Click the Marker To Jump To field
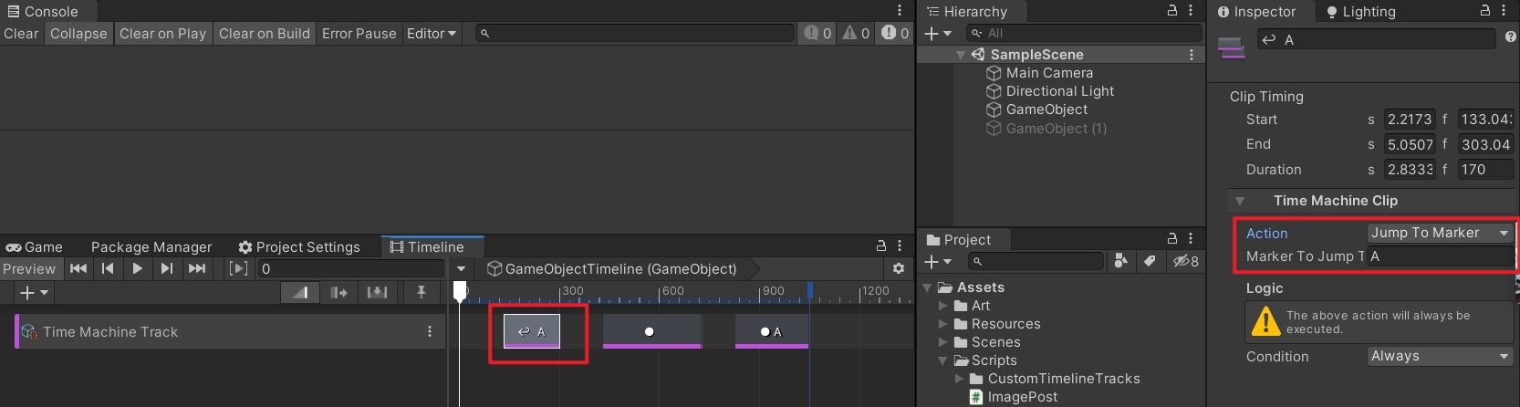This screenshot has width=1520, height=407. click(x=1441, y=256)
